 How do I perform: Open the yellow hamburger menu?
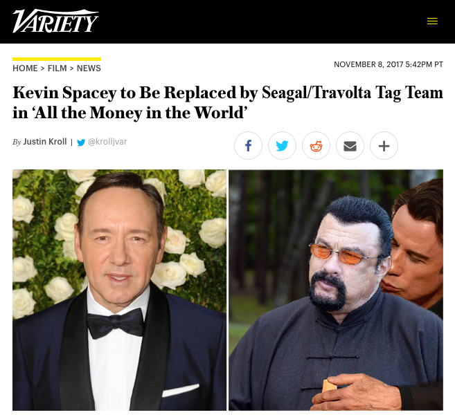point(432,21)
